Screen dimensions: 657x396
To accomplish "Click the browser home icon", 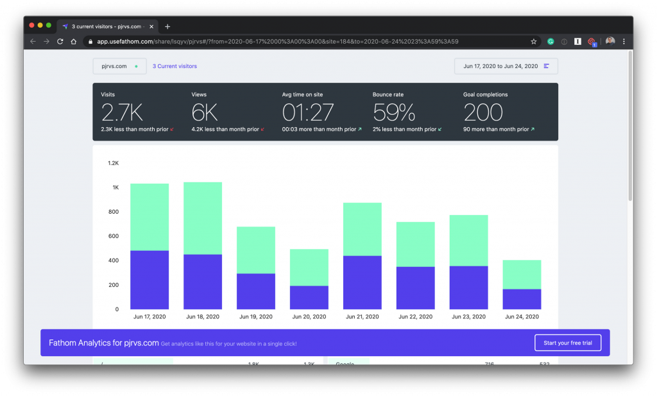I will [x=73, y=40].
